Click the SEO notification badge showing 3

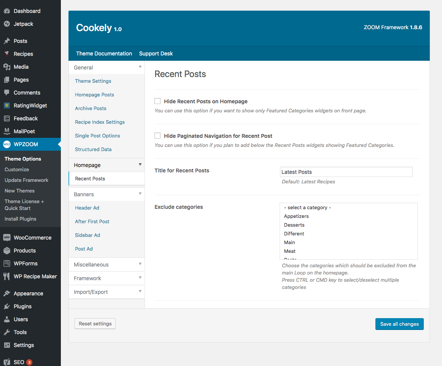tap(29, 362)
